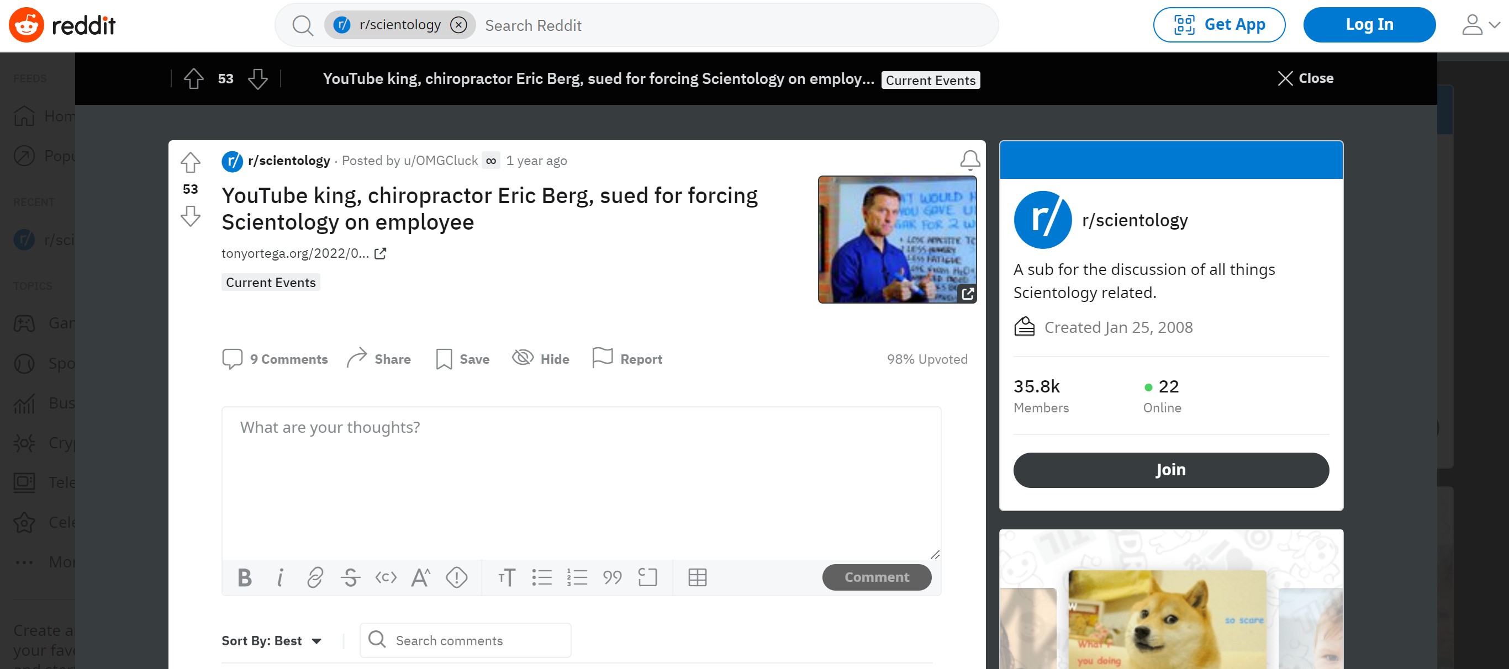The image size is (1509, 669).
Task: Toggle italic formatting in comment editor
Action: pos(280,578)
